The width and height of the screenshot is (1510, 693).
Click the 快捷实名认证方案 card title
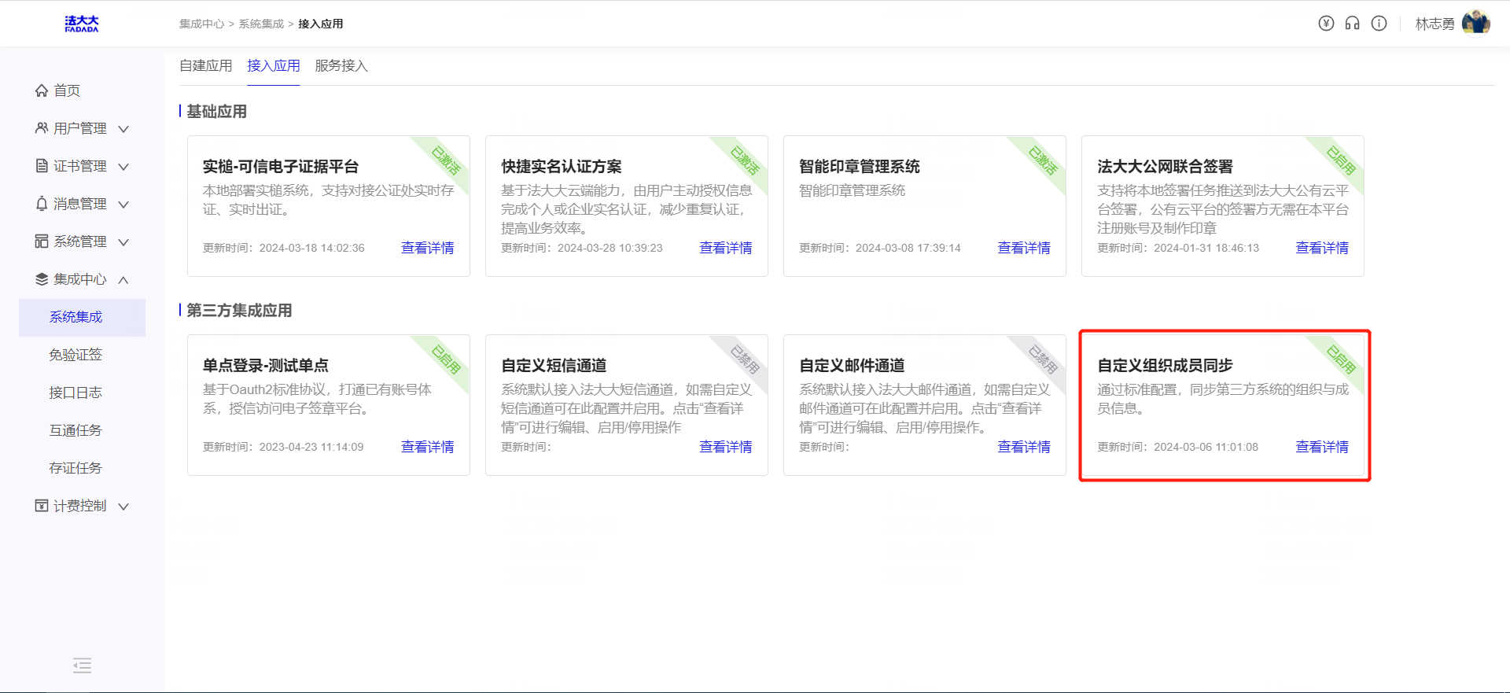[x=562, y=167]
